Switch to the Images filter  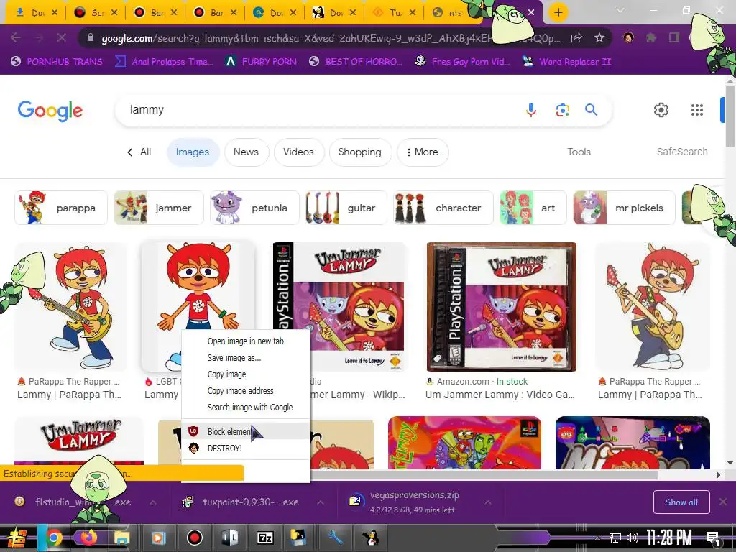pyautogui.click(x=193, y=152)
